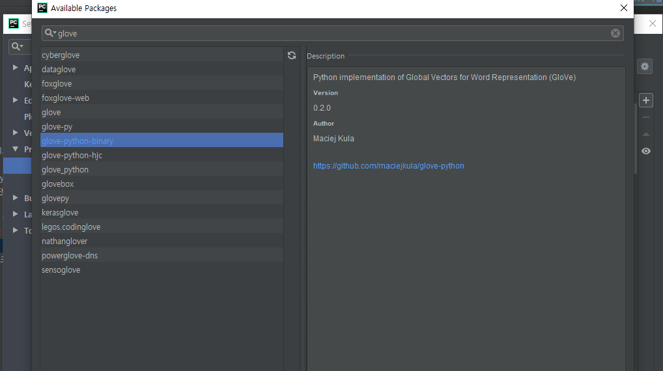The width and height of the screenshot is (663, 371).
Task: Toggle the show early releases eye icon
Action: click(645, 151)
